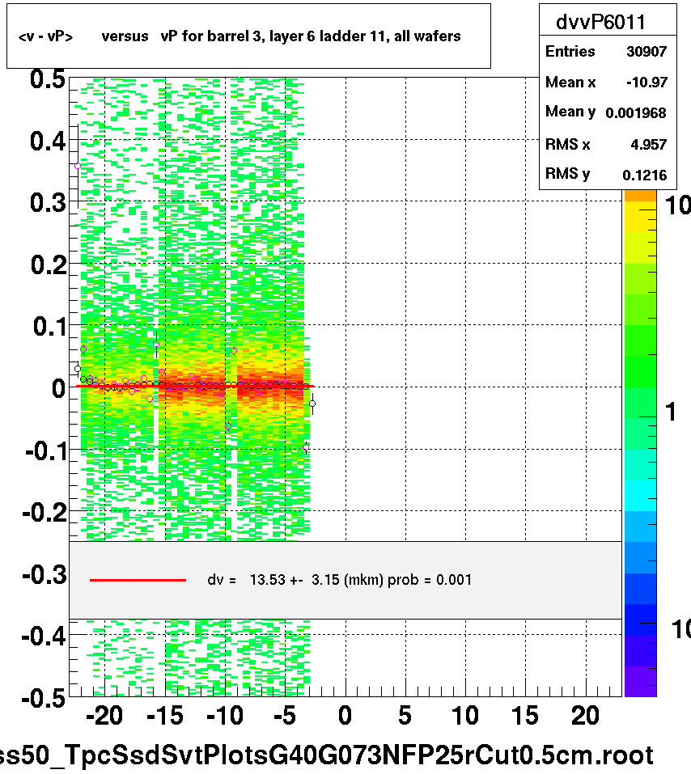Screen dimensions: 691x774
Task: Click the y-axis label -0.2
Action: tap(45, 513)
